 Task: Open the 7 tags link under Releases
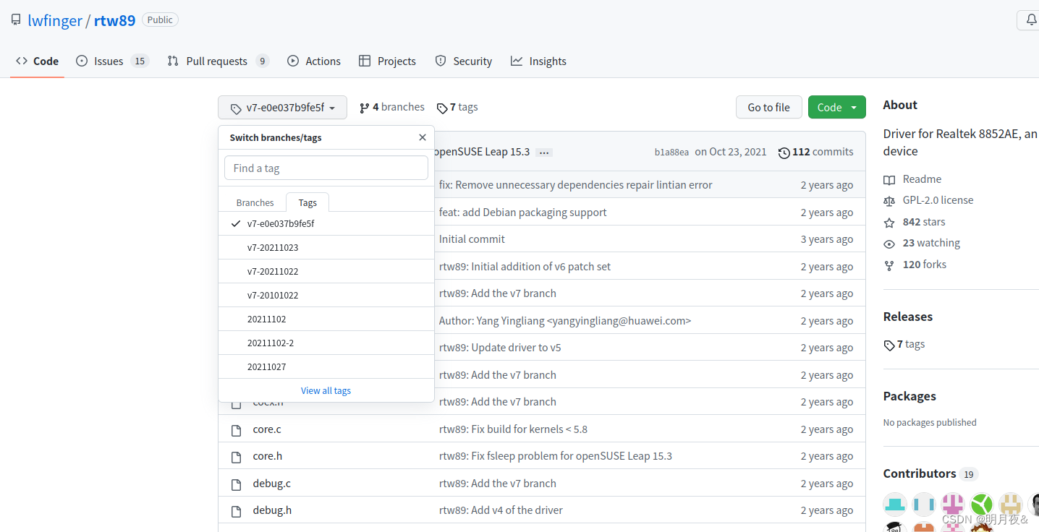tap(904, 344)
